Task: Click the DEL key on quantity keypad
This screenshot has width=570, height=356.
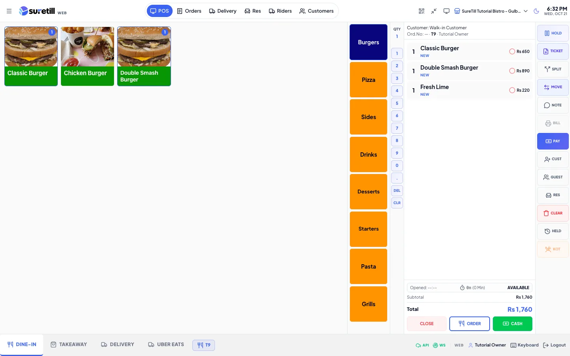Action: (397, 191)
